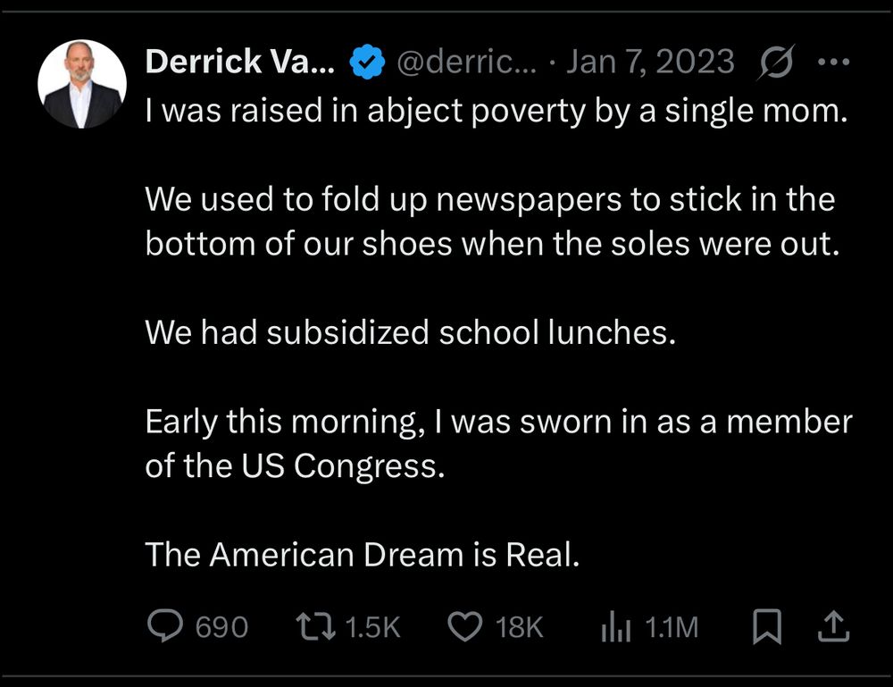Open the view analytics bar chart icon
Screen dimensions: 893x687
coord(616,626)
